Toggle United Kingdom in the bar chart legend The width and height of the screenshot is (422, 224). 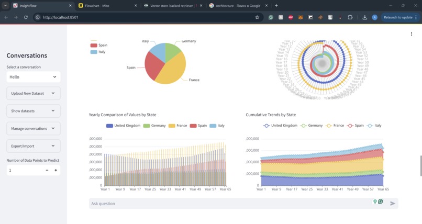pos(123,126)
